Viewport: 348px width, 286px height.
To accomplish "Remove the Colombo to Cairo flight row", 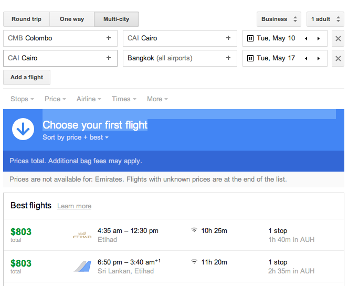I will 338,38.
